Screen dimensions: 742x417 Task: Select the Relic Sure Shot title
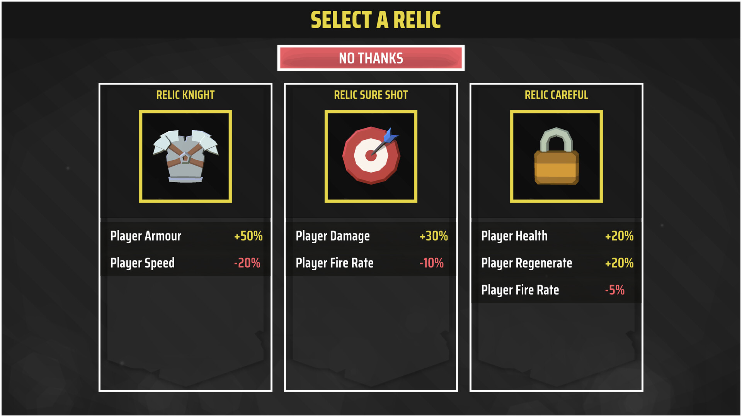(371, 95)
